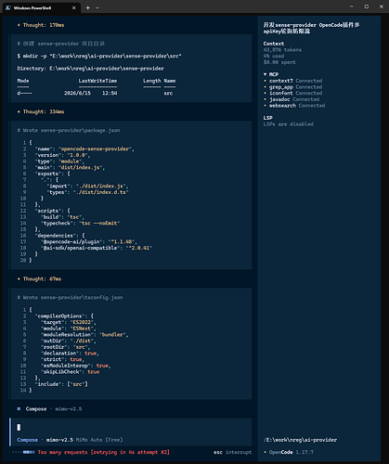389x464 pixels.
Task: Minimize the terminal window
Action: coord(352,6)
